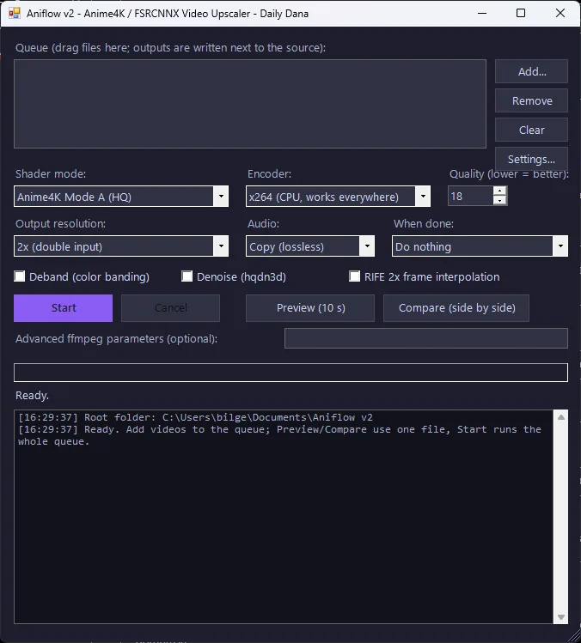Click the 'When done:' label

(x=424, y=223)
